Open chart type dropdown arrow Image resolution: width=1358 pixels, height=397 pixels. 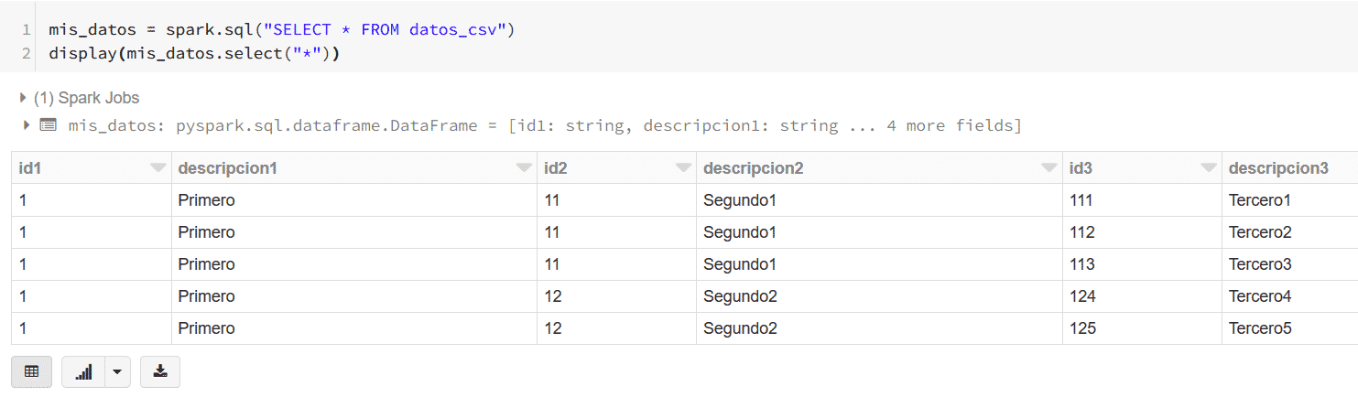118,371
